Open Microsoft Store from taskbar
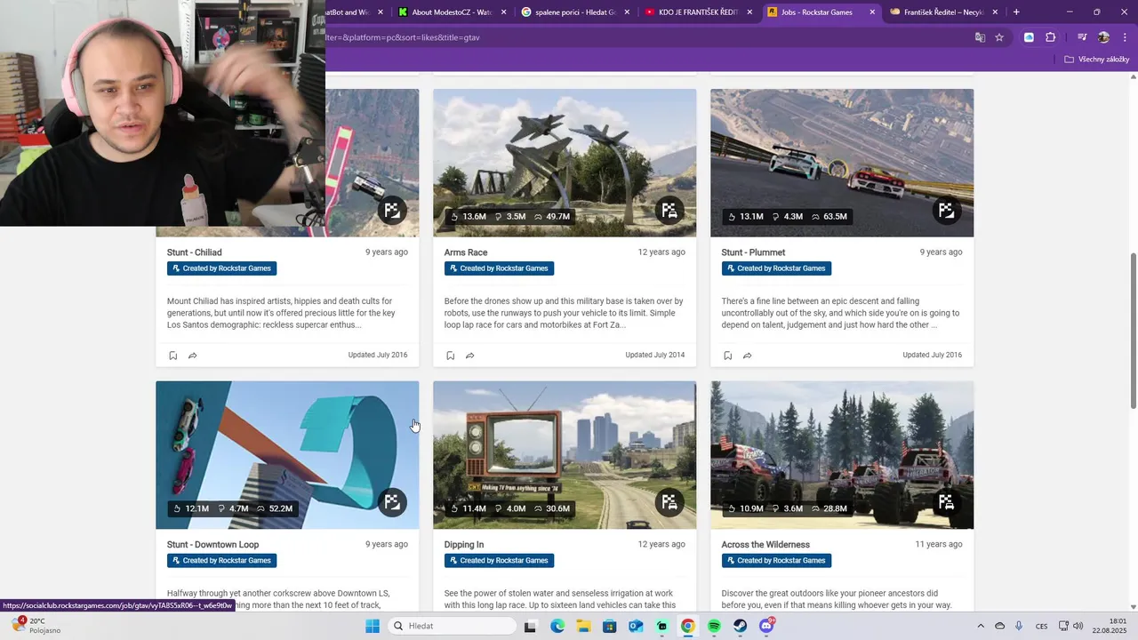This screenshot has height=640, width=1138. 609,626
